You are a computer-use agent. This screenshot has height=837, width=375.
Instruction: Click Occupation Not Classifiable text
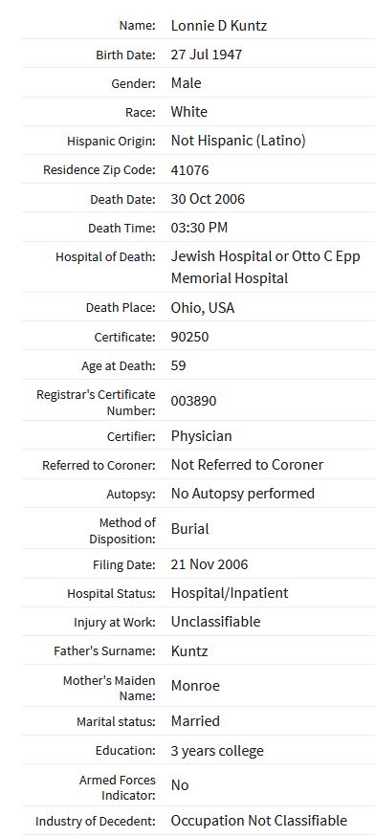coord(259,821)
